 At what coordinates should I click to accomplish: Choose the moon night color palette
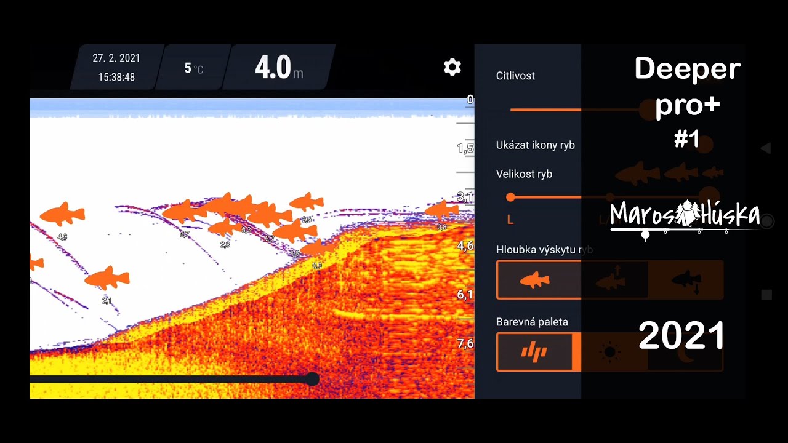[685, 352]
